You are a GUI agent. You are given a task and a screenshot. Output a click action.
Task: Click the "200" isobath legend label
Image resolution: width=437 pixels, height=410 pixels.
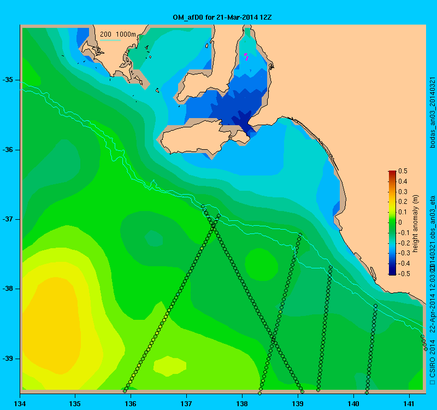(x=105, y=34)
